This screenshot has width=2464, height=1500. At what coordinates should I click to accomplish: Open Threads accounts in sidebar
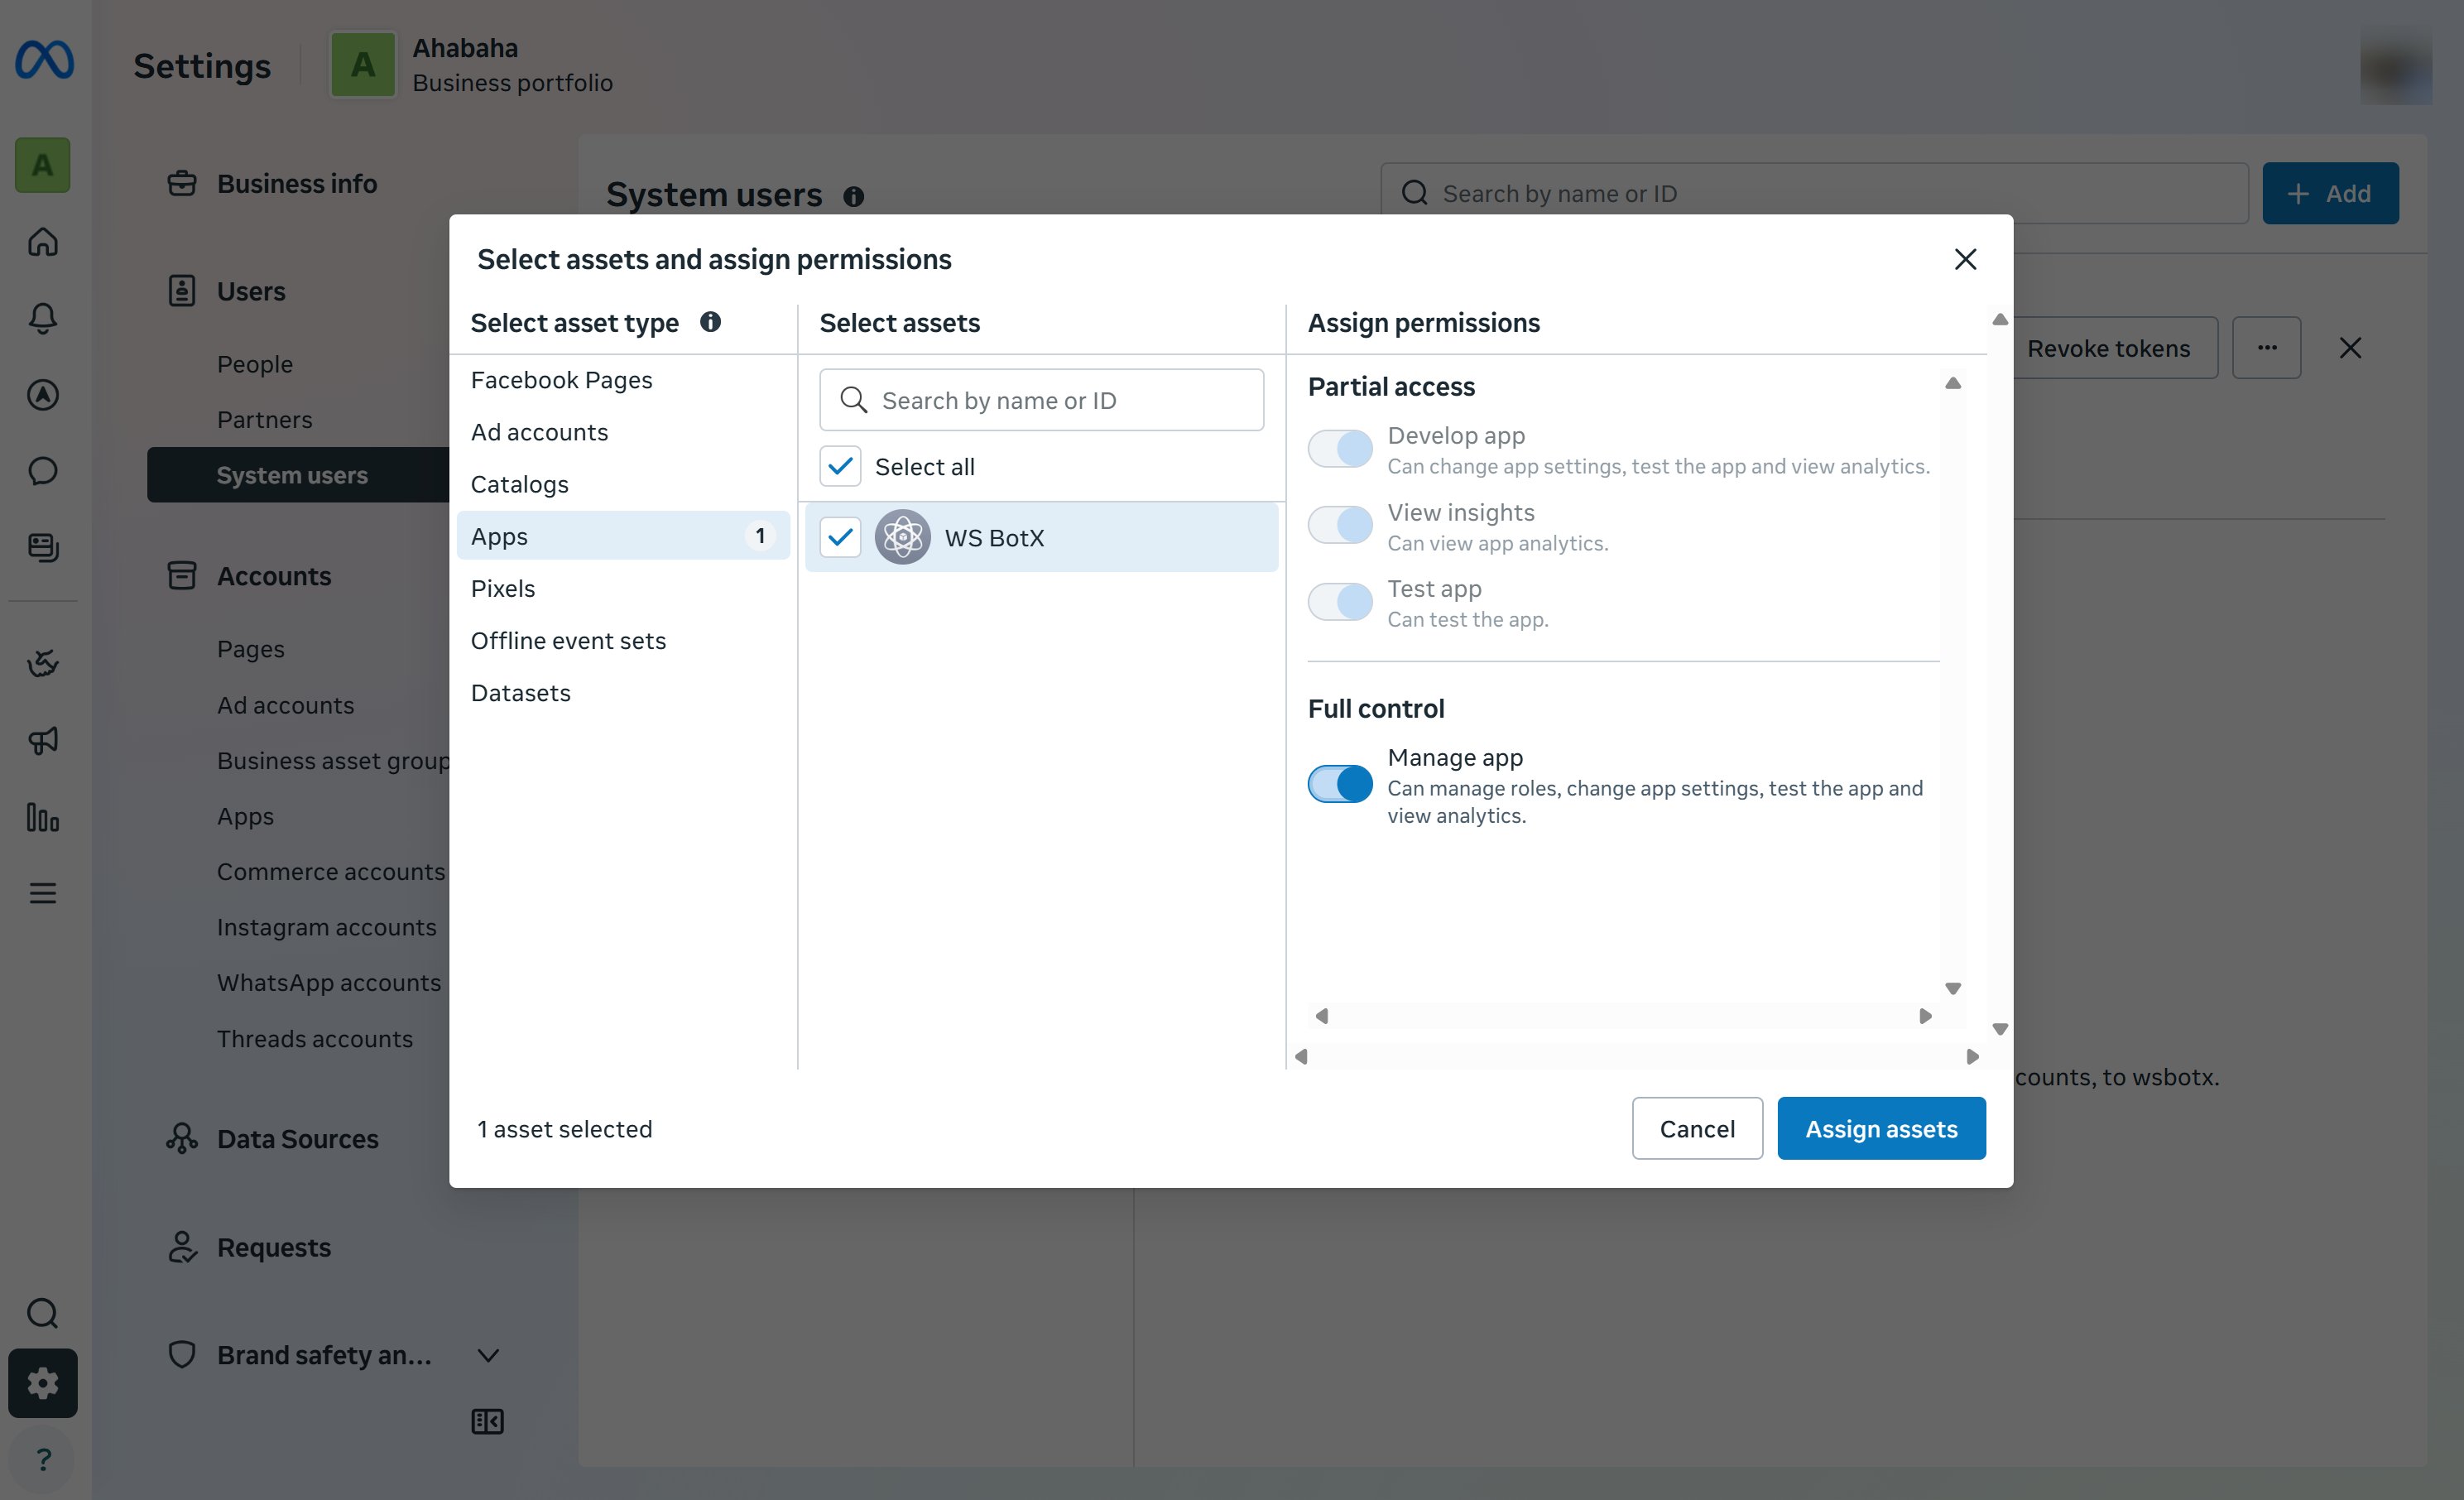[x=315, y=1038]
